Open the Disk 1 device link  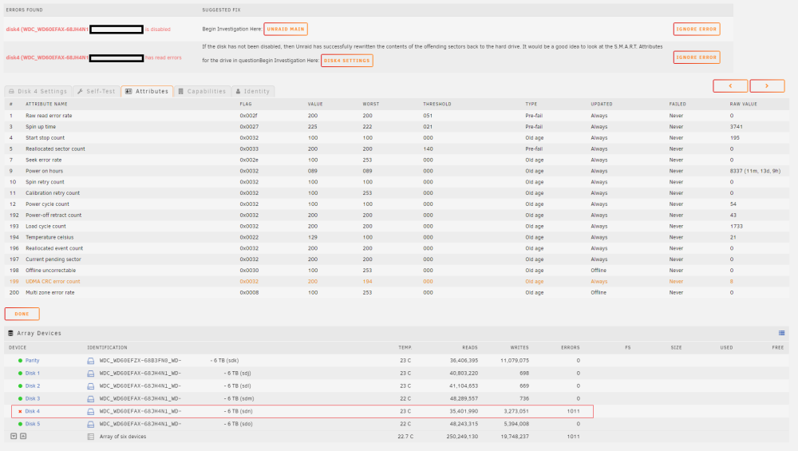point(33,373)
